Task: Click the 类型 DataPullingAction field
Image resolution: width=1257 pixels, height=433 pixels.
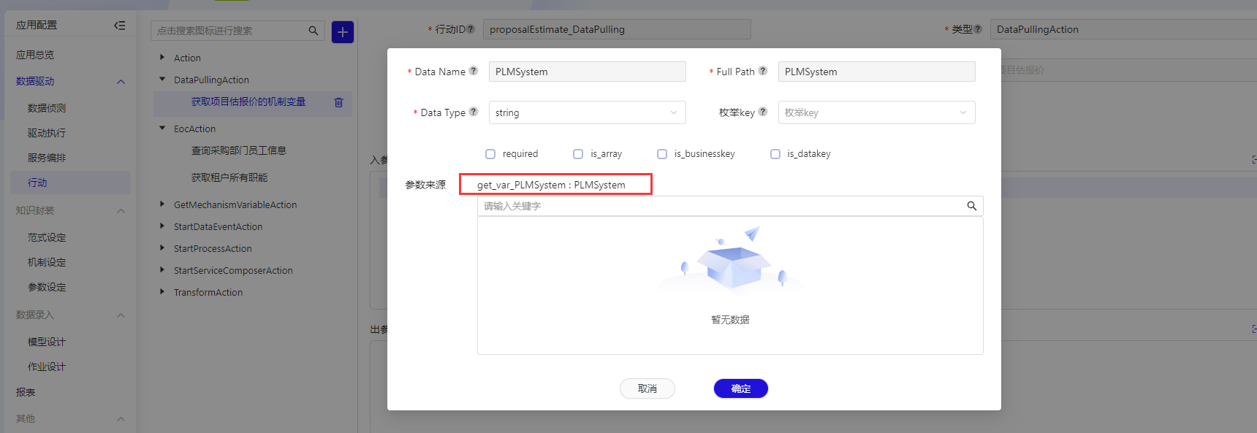Action: (x=1123, y=29)
